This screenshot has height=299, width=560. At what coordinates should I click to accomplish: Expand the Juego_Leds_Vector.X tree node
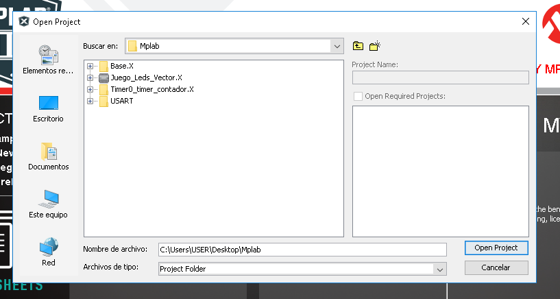pos(90,78)
